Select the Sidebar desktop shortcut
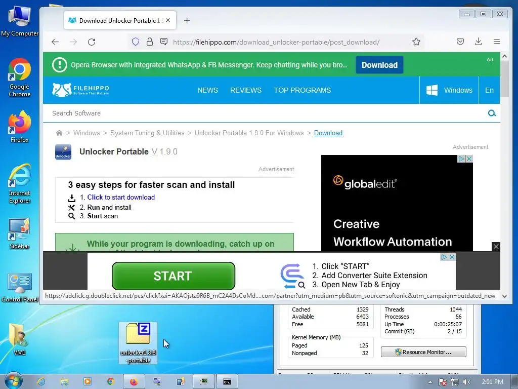The height and width of the screenshot is (389, 518). click(20, 234)
